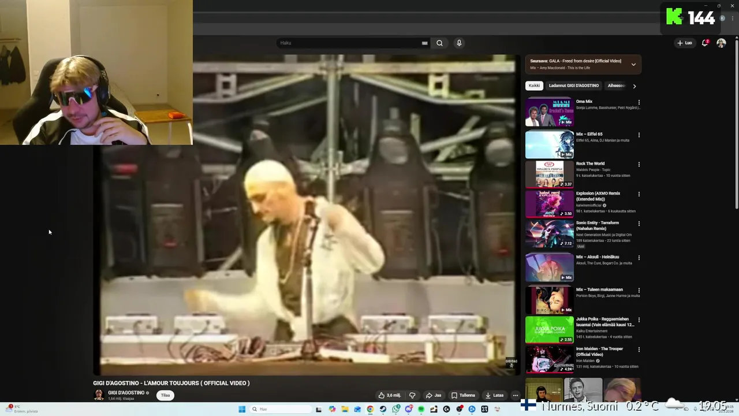Open Jukka Poika Reggaemiehen lauantai title
The height and width of the screenshot is (416, 739).
coord(604,321)
